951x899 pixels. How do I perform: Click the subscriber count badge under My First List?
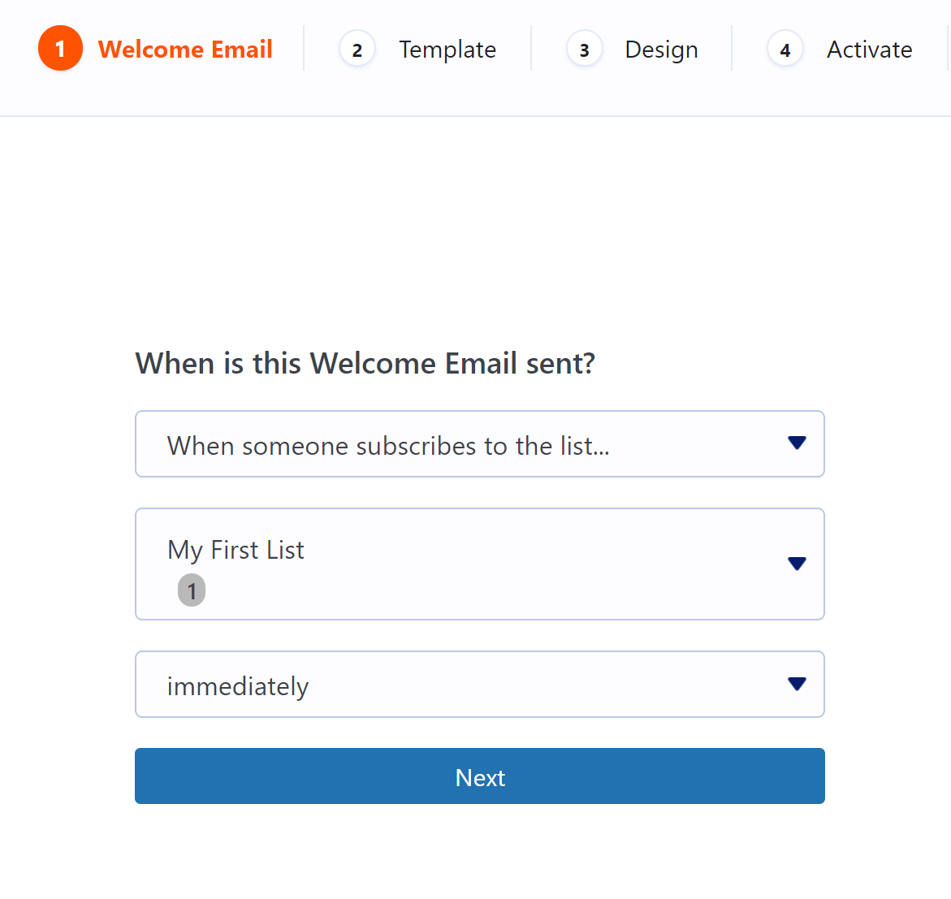[x=192, y=590]
